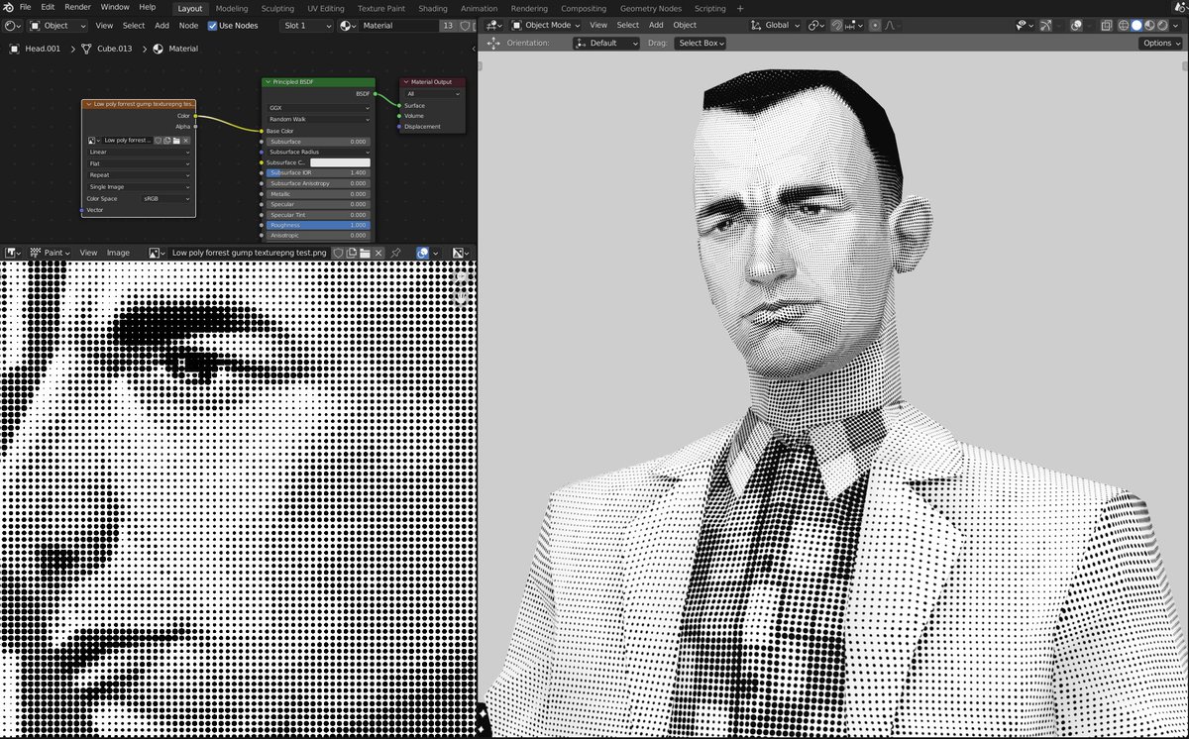Open the Blender logo menu
1189x739 pixels.
click(x=7, y=7)
